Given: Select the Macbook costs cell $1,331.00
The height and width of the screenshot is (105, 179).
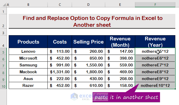Looking at the screenshot, I should coord(60,72).
